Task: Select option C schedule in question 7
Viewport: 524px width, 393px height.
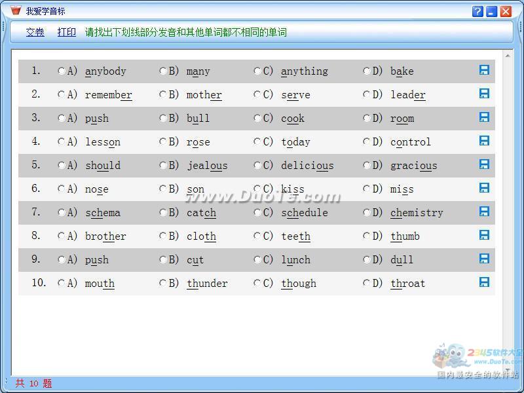Action: coord(257,212)
